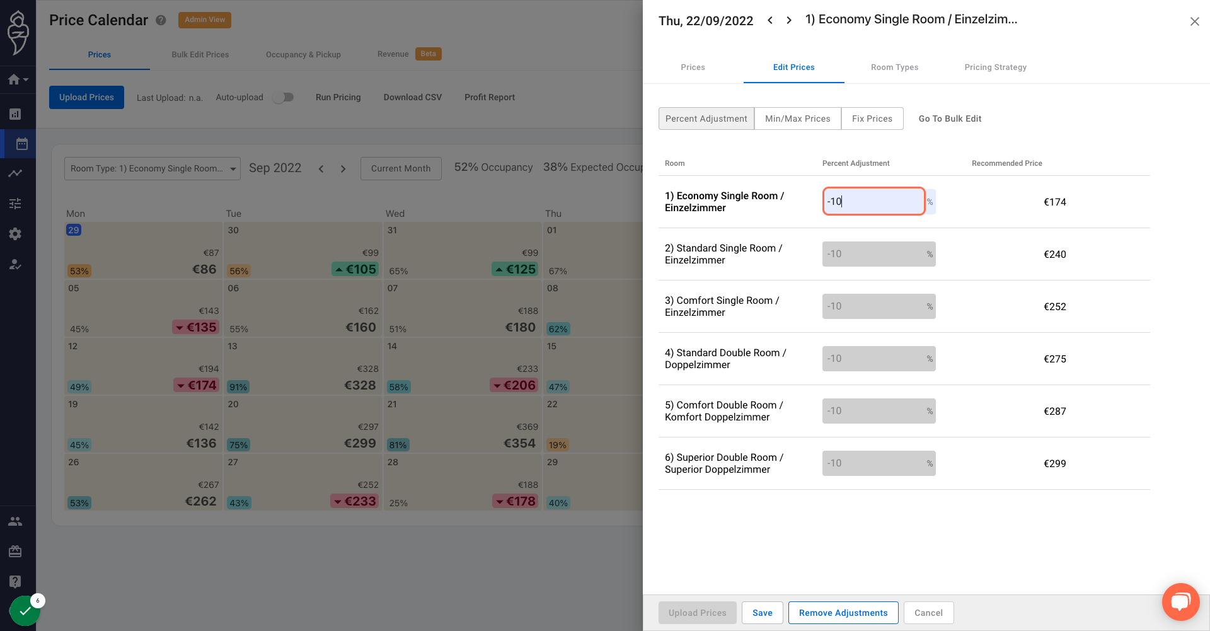Click the Go To Bulk Edit link
Screen dimensions: 1210x631
[x=950, y=119]
